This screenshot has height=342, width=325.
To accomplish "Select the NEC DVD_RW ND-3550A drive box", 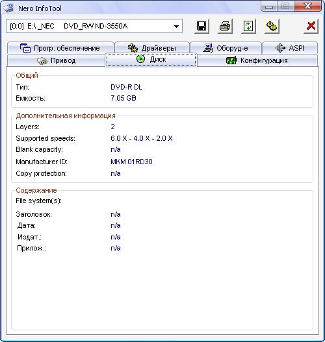I will pyautogui.click(x=94, y=27).
